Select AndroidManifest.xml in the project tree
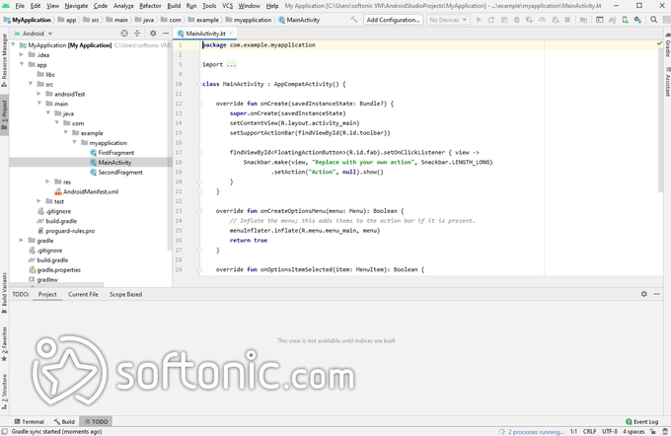This screenshot has width=671, height=436. coord(91,191)
